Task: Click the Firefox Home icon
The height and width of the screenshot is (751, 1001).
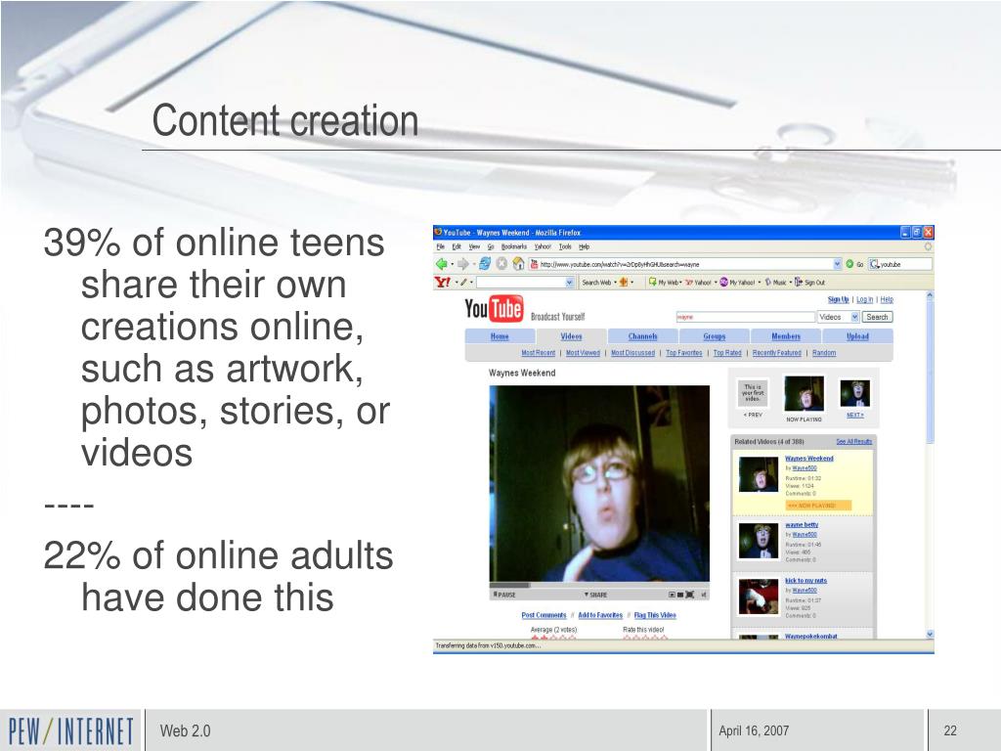Action: (x=518, y=264)
